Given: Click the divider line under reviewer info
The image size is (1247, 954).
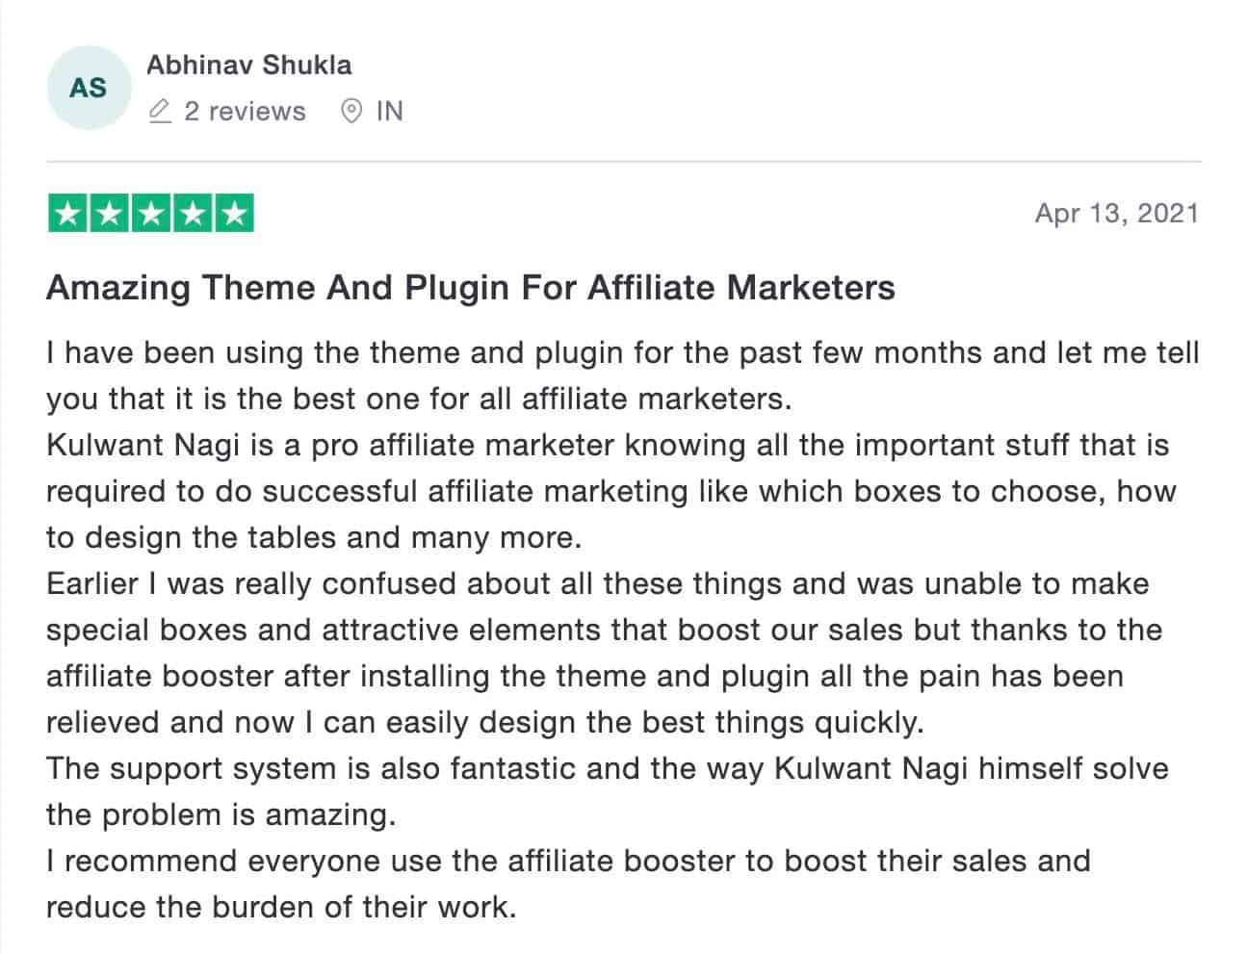Looking at the screenshot, I should click(623, 162).
